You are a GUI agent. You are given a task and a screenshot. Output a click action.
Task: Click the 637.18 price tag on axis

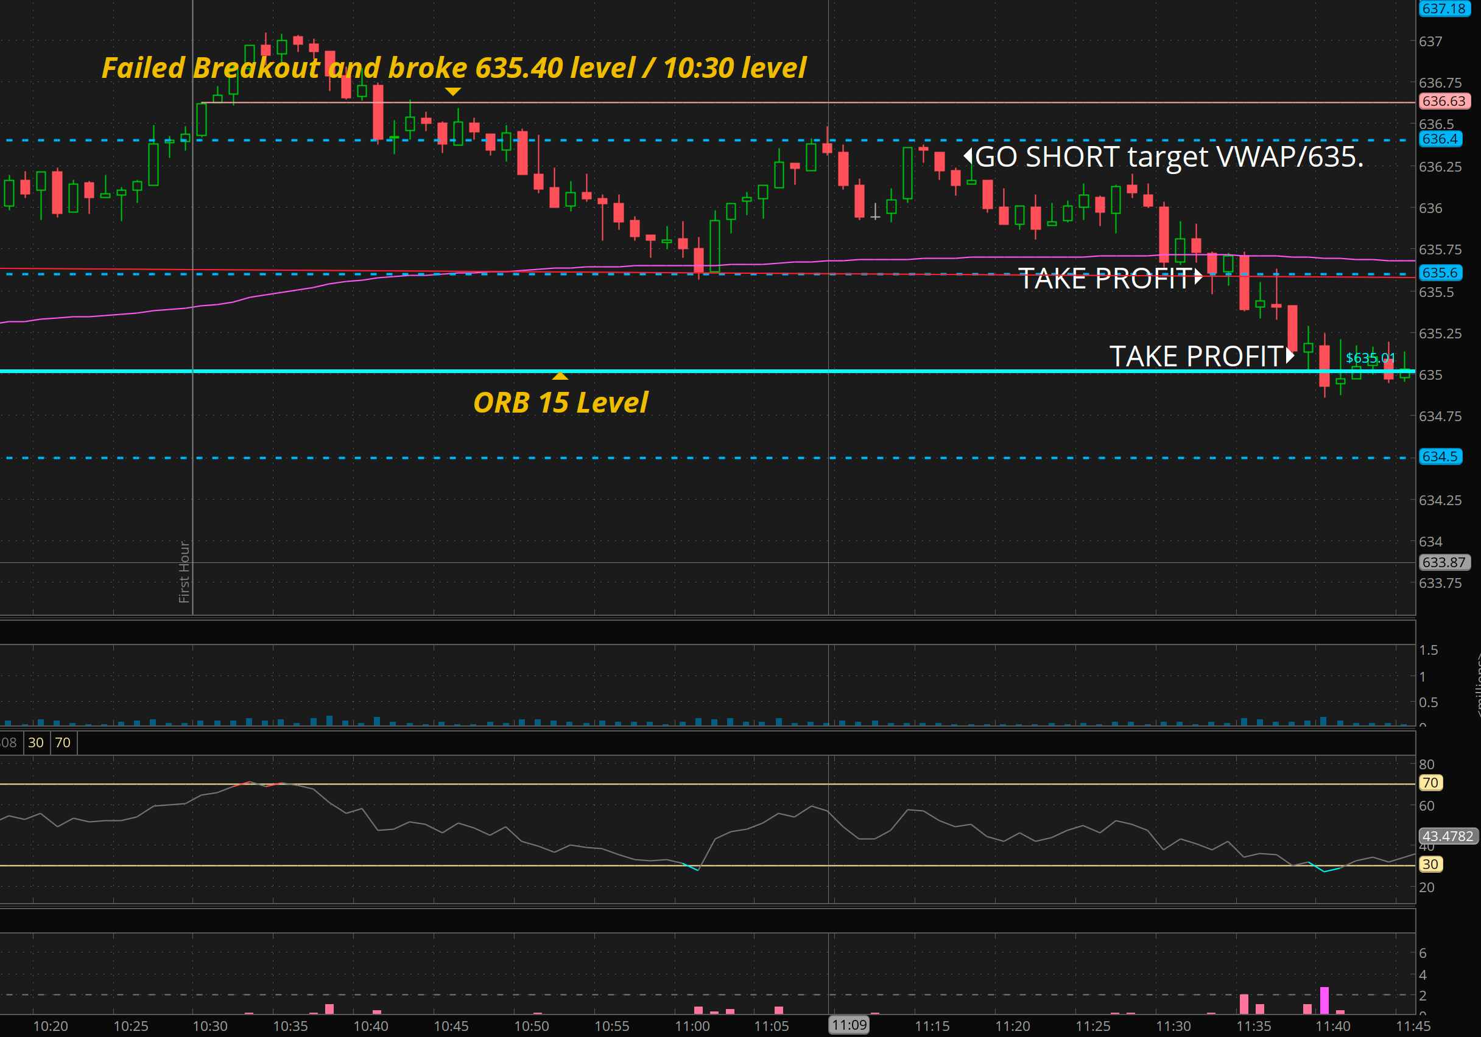(x=1444, y=9)
